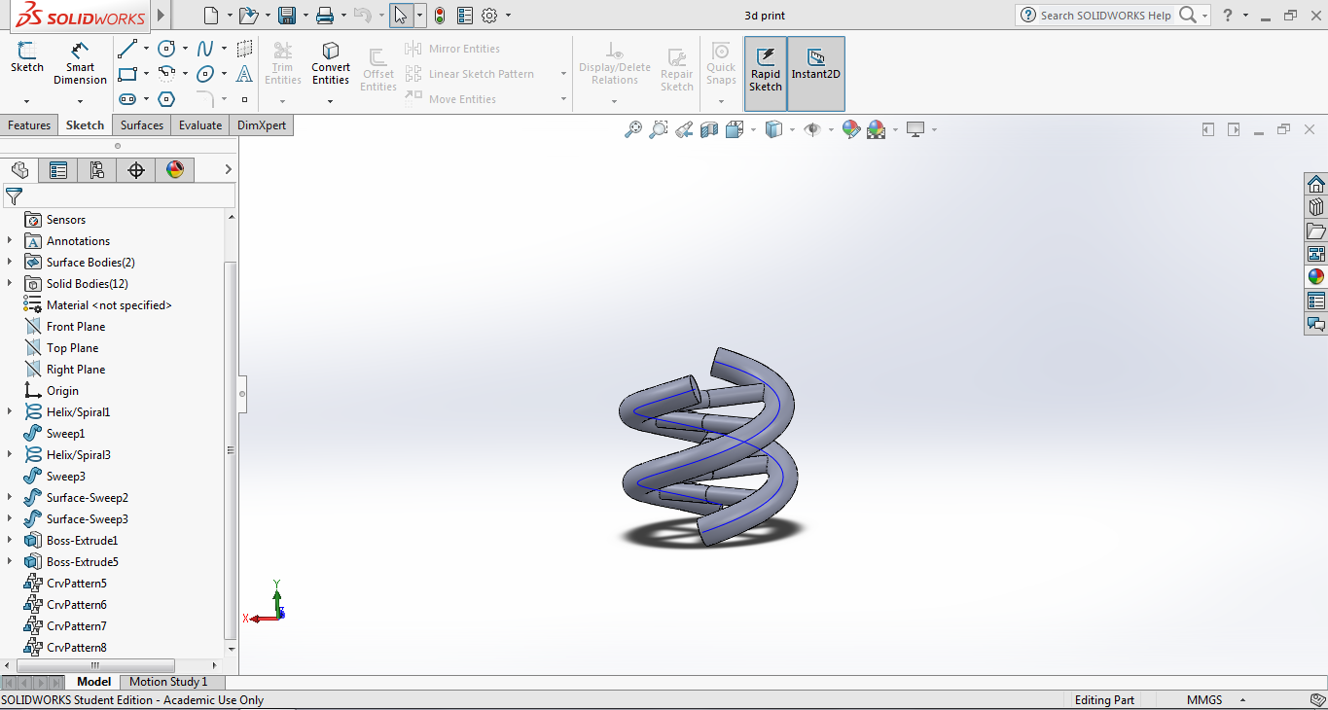Viewport: 1328px width, 710px height.
Task: Expand the flyout panel arrow in tree header
Action: pos(228,169)
